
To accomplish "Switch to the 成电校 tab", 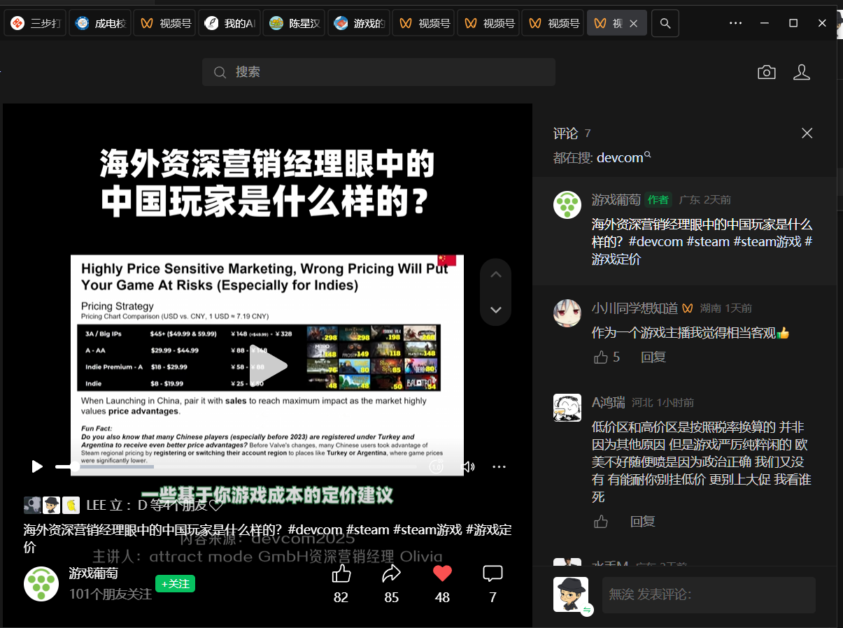I will tap(99, 23).
